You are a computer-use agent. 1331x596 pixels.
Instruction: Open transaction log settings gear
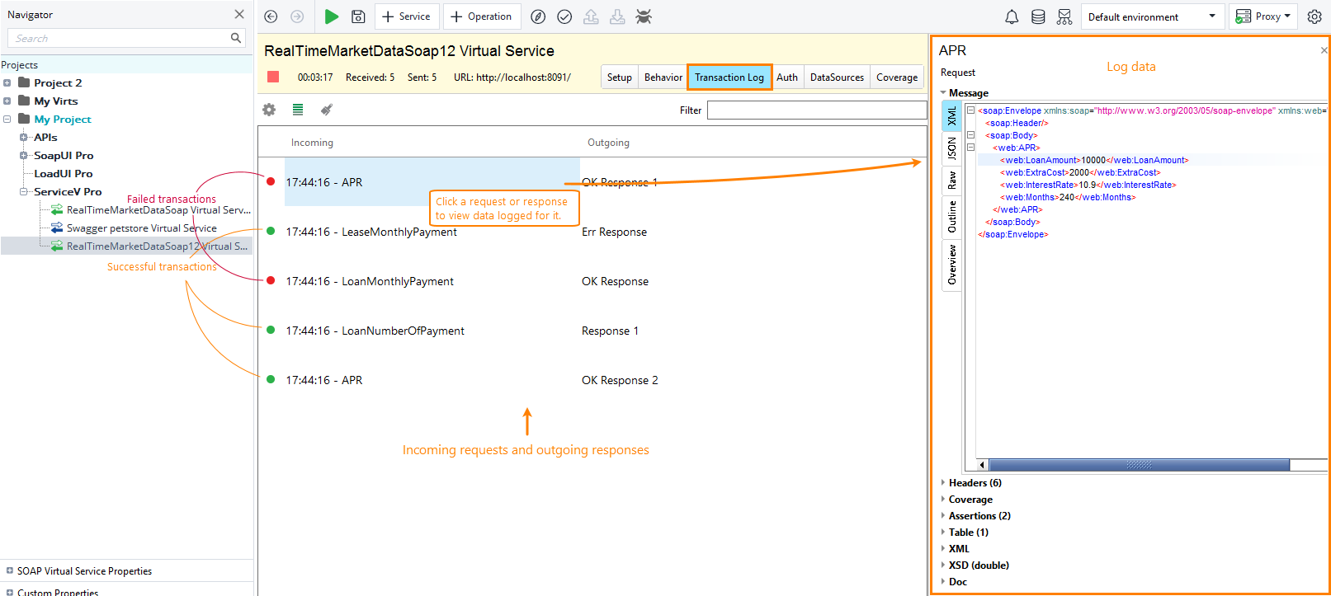[x=269, y=110]
